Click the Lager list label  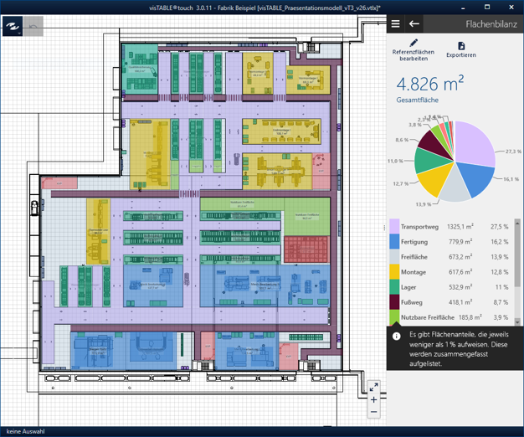pyautogui.click(x=408, y=287)
